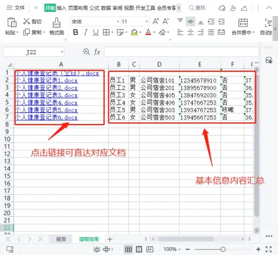Toggle full screen view icon
The height and width of the screenshot is (255, 278).
click(268, 249)
